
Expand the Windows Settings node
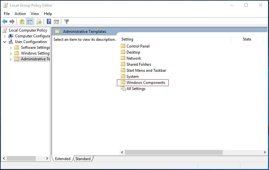[11, 54]
